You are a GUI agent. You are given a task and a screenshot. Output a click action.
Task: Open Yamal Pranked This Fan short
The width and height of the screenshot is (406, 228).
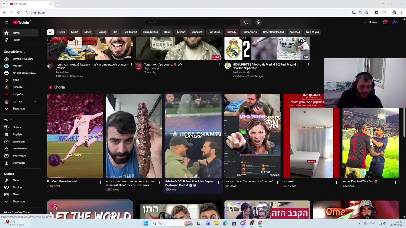pos(370,143)
